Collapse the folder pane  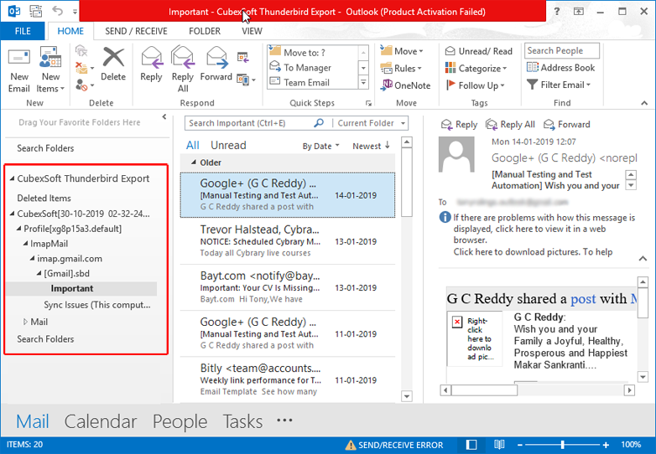click(164, 117)
